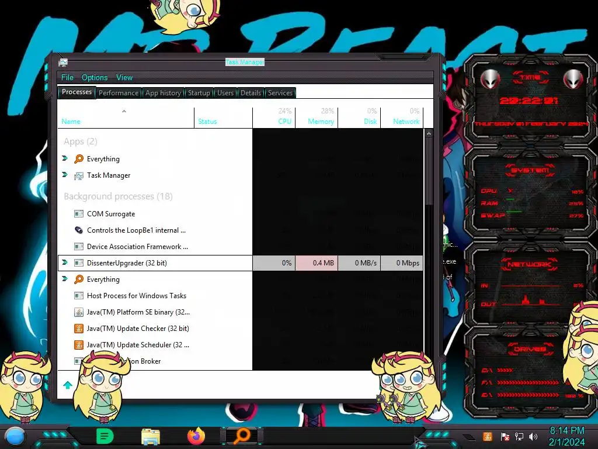
Task: Select the Java(TM) Update Checker row
Action: [x=240, y=329]
